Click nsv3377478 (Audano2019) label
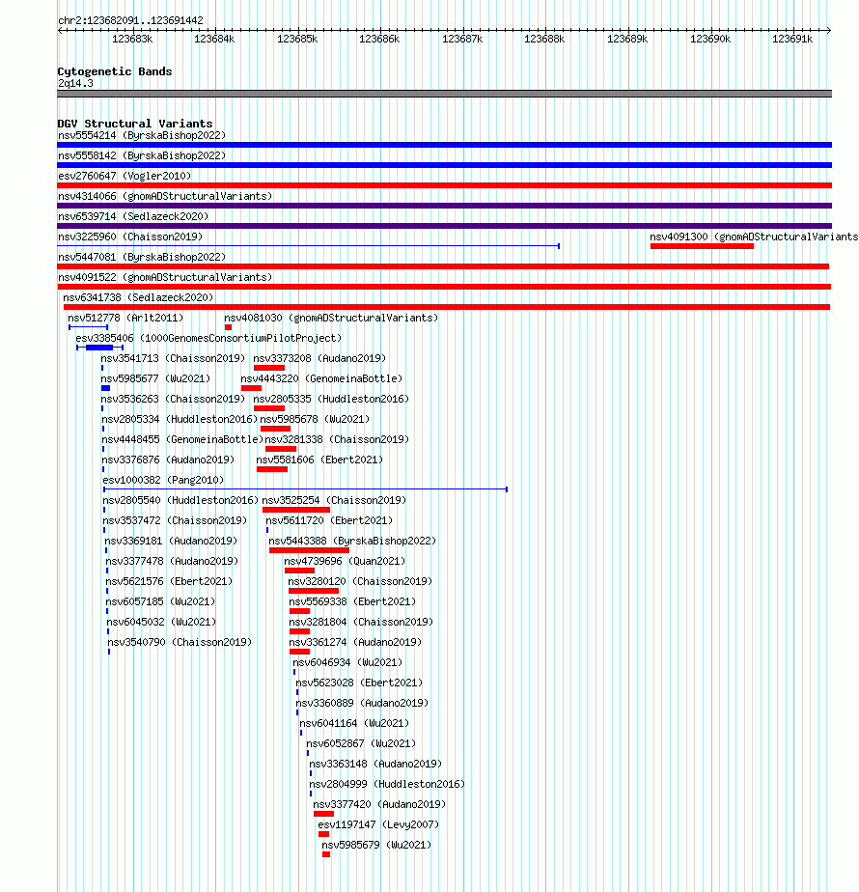The width and height of the screenshot is (859, 892). 173,562
